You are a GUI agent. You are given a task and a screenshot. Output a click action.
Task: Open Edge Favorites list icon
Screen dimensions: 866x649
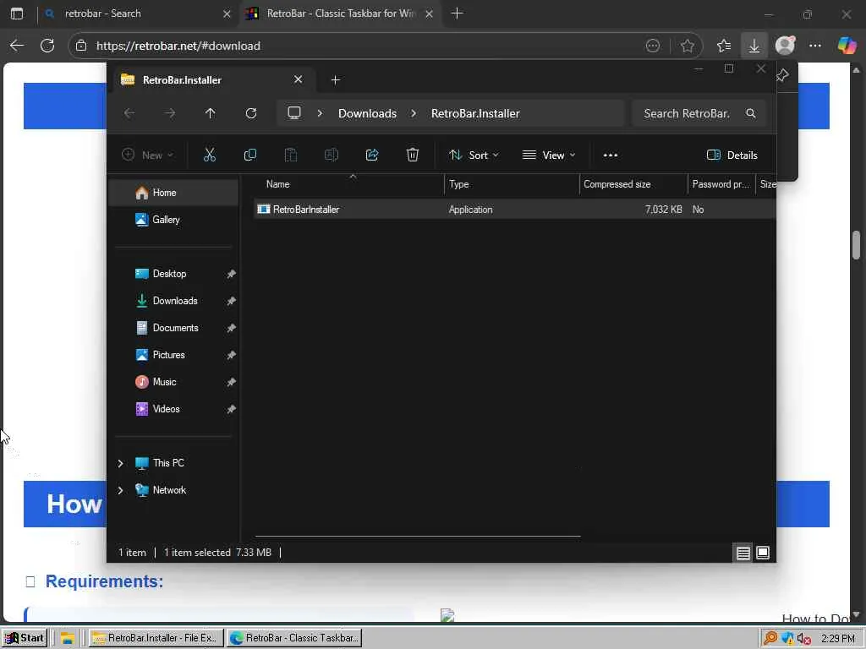pos(724,46)
